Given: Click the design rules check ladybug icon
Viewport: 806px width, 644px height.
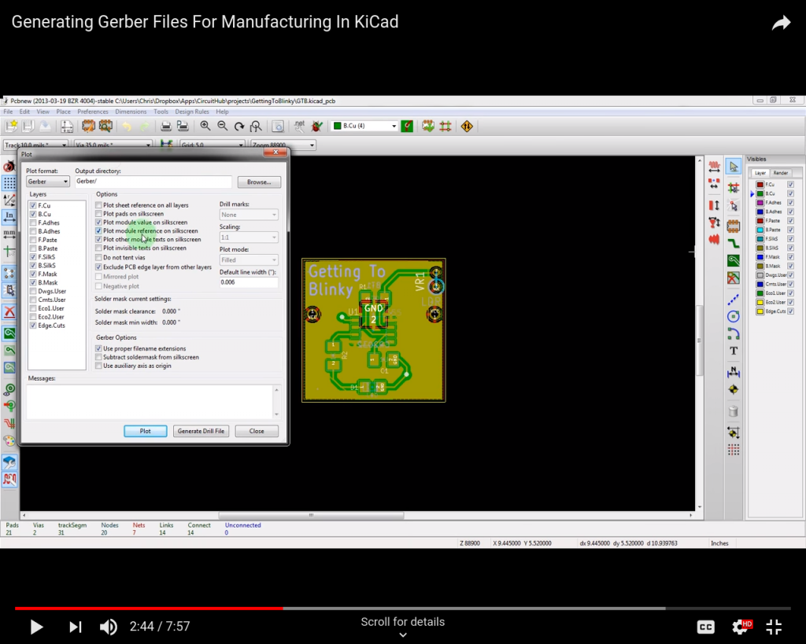Looking at the screenshot, I should tap(317, 126).
